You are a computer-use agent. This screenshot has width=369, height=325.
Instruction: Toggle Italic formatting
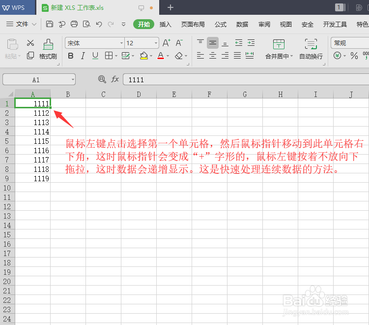(83, 56)
